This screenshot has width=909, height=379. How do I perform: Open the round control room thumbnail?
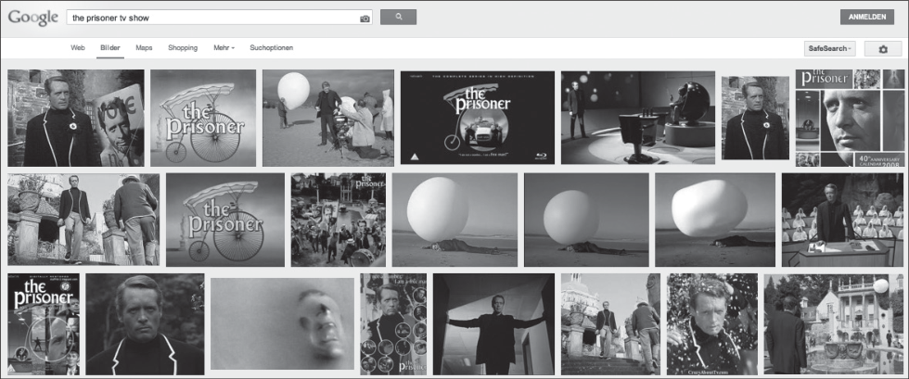coord(638,118)
